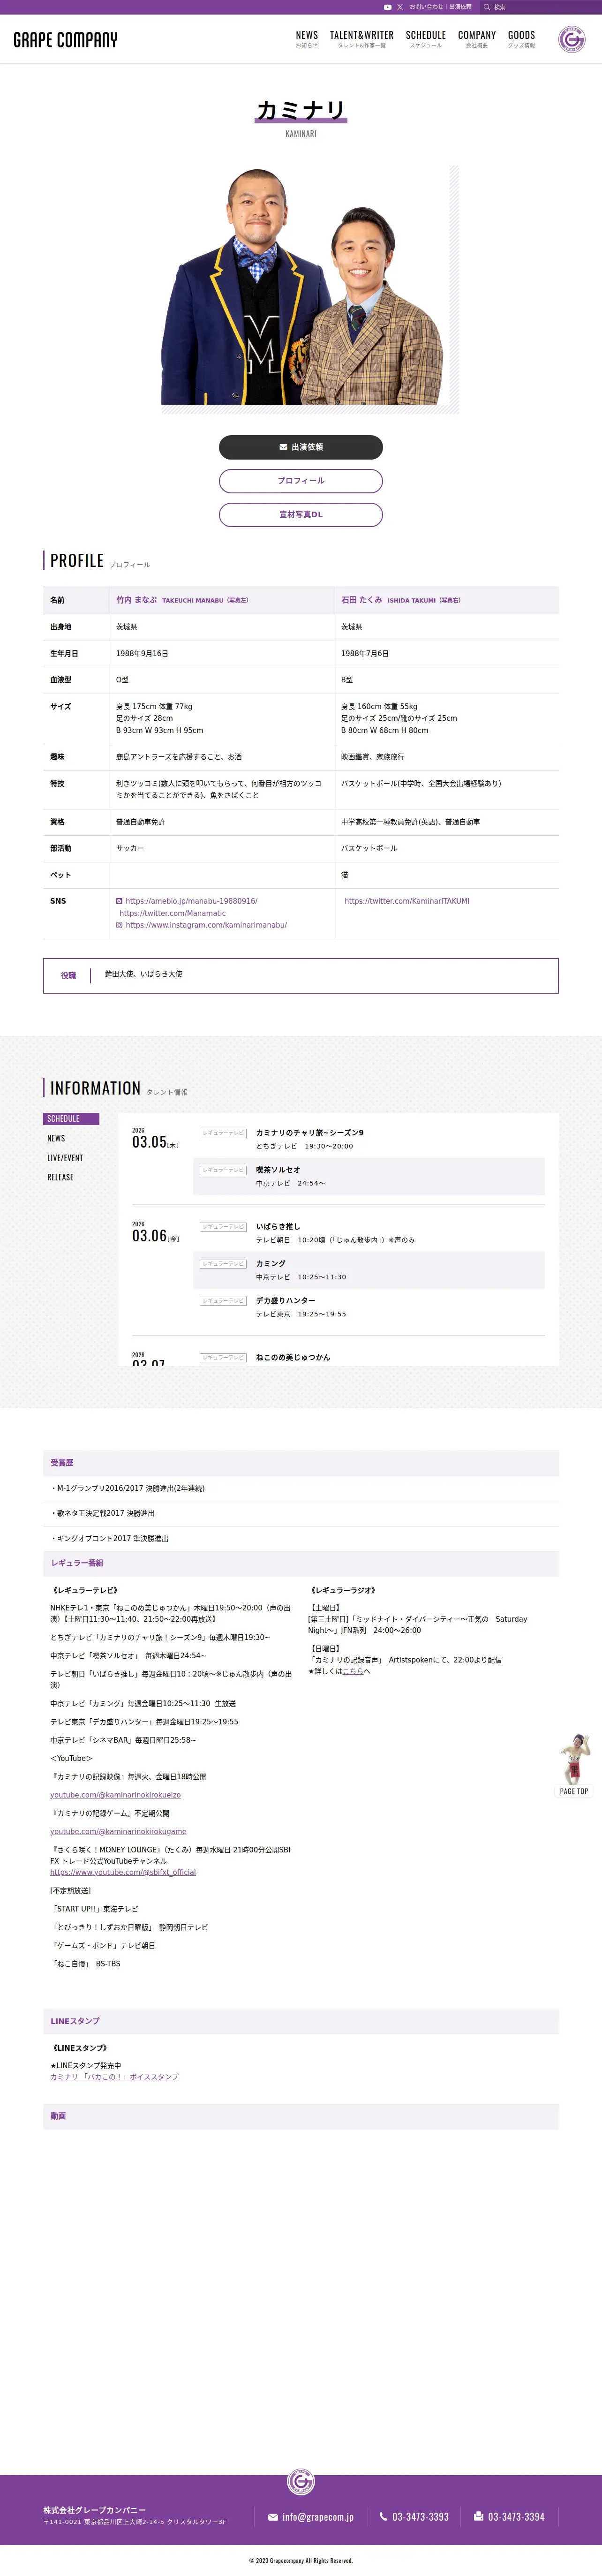The image size is (602, 2576).
Task: Open the COMPANY menu item
Action: point(477,39)
